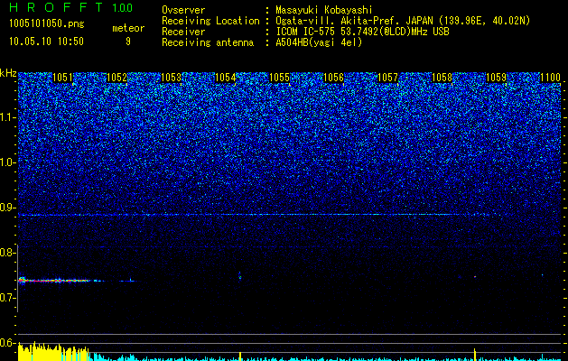Click the 1.0 frequency axis label

pyautogui.click(x=7, y=162)
